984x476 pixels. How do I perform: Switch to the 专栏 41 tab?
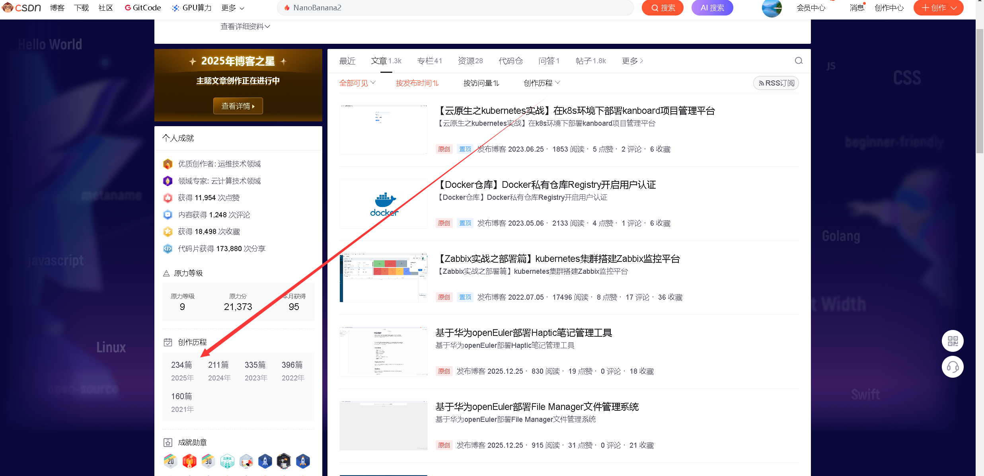click(x=429, y=61)
